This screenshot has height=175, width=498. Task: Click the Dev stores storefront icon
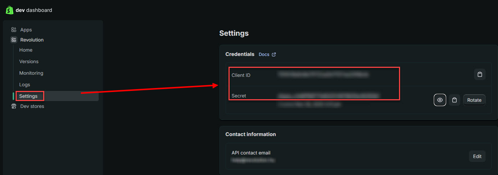click(14, 106)
